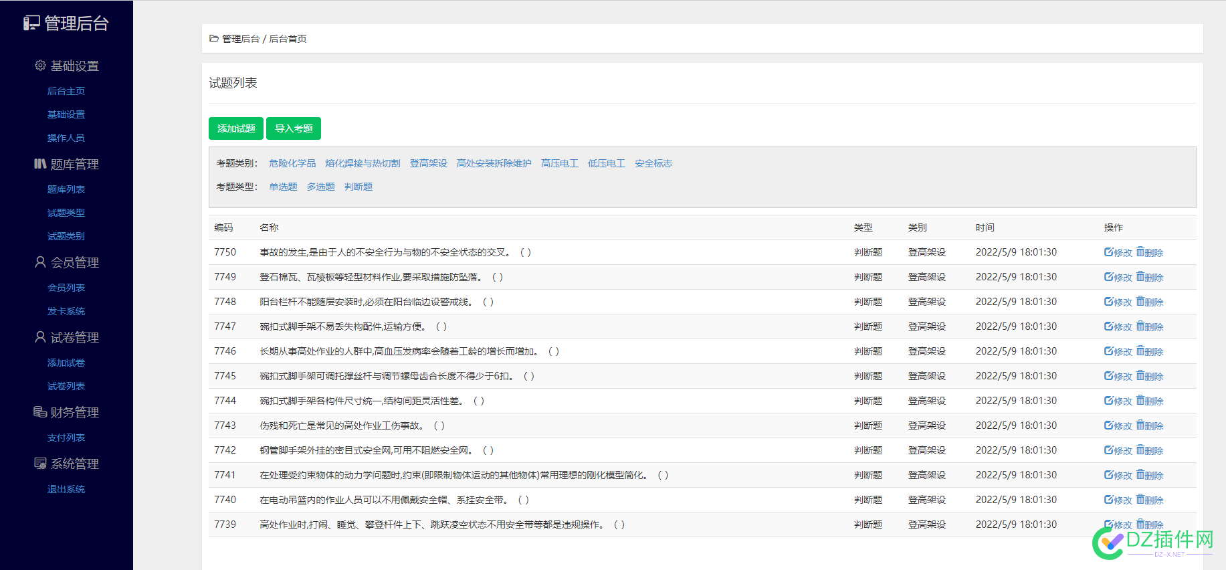The height and width of the screenshot is (570, 1226).
Task: Open 添加试卷 in the sidebar
Action: click(x=66, y=363)
